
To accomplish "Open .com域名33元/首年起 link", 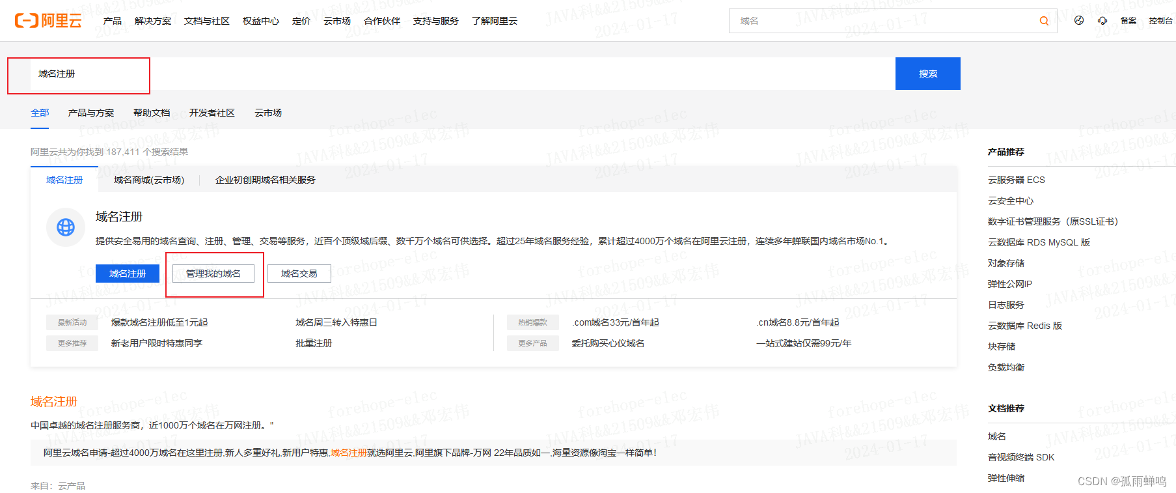I will click(616, 322).
